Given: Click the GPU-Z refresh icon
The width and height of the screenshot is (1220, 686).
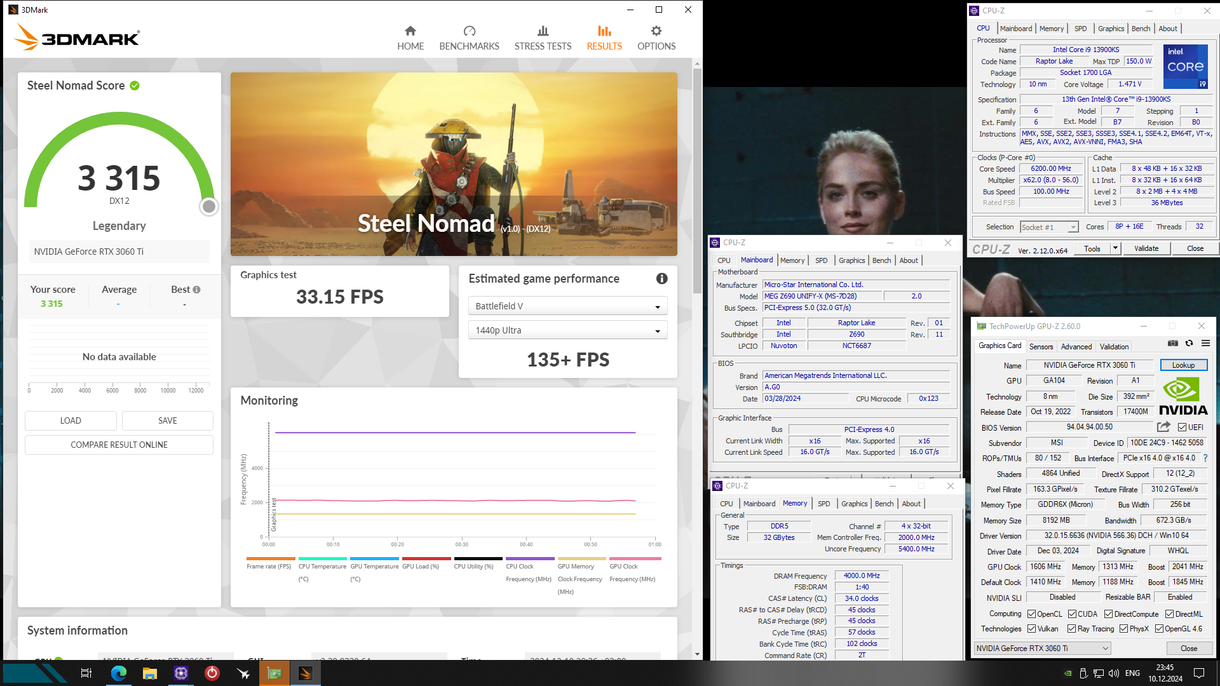Looking at the screenshot, I should 1189,343.
